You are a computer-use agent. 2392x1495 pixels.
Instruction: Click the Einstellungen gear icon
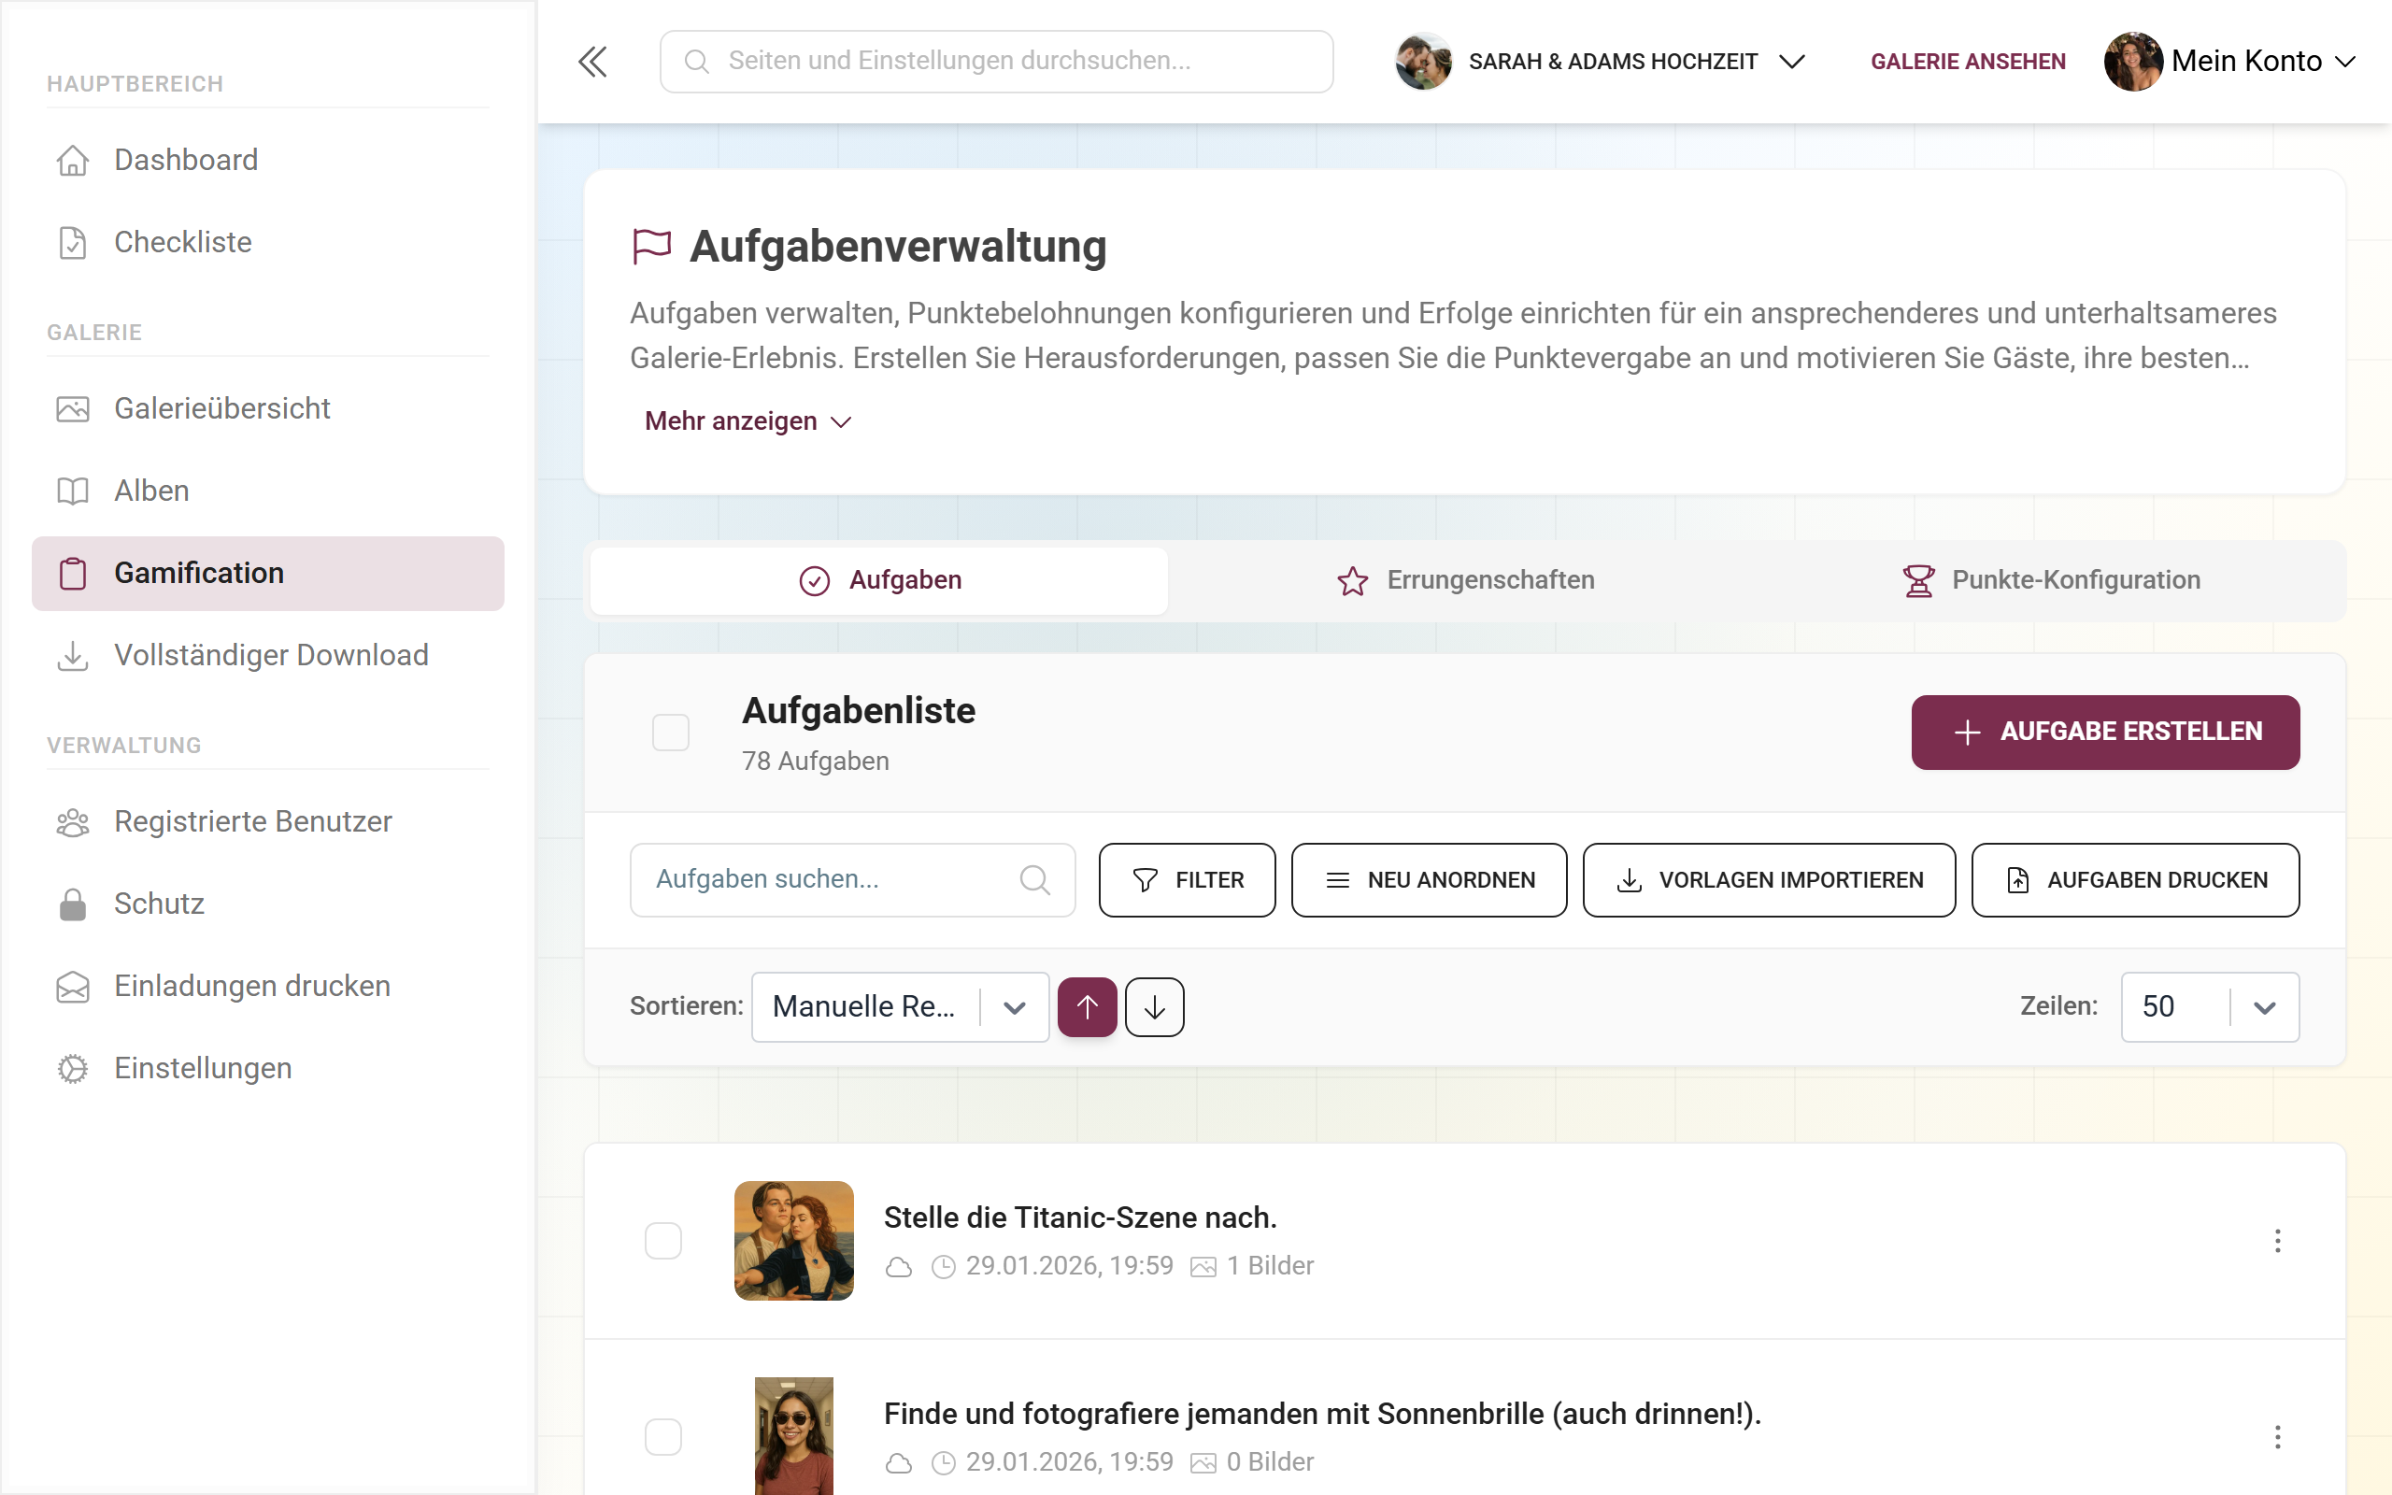tap(72, 1068)
